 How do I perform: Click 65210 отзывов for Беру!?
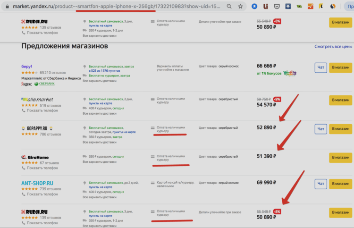(x=52, y=73)
